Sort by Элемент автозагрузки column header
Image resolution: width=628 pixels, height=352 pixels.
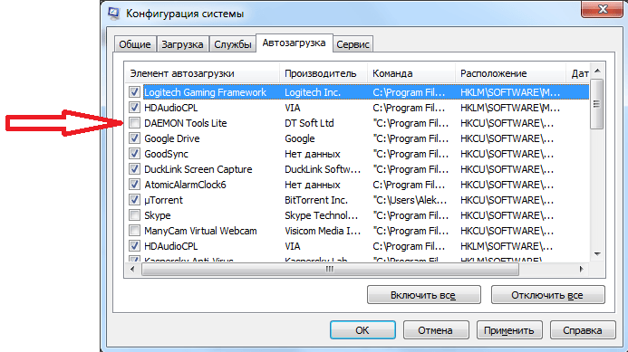202,73
